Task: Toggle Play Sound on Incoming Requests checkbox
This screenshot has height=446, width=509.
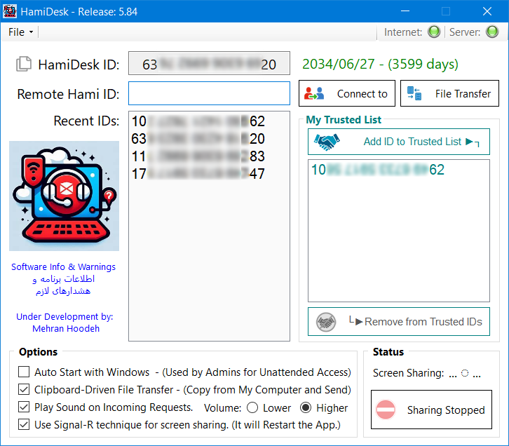Action: pyautogui.click(x=24, y=407)
